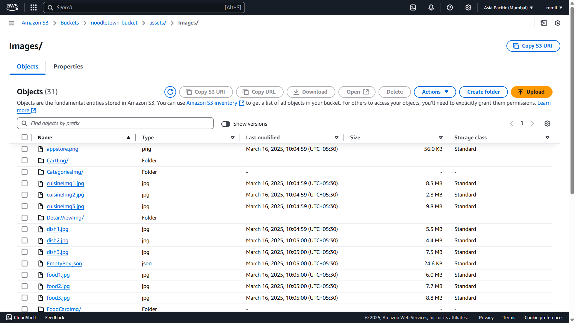
Task: Open the help question mark icon
Action: click(x=450, y=7)
